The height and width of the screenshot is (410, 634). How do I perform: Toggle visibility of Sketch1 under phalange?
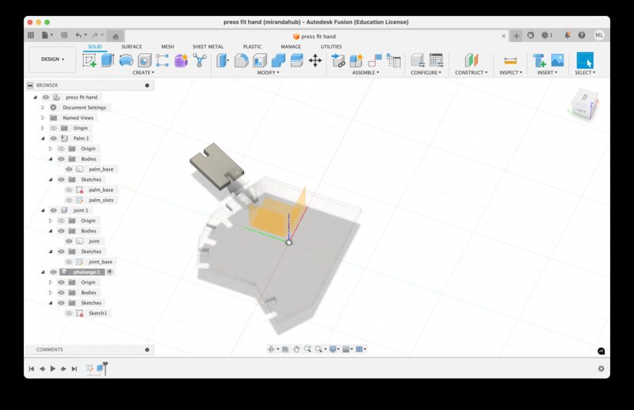[x=69, y=313]
